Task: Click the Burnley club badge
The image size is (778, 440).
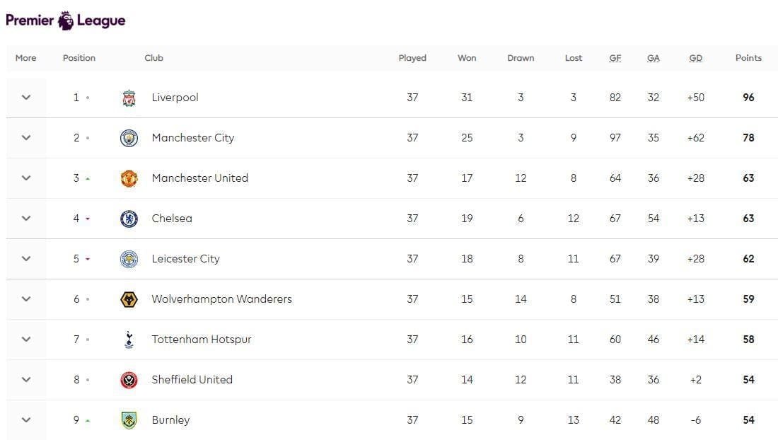Action: (x=129, y=420)
